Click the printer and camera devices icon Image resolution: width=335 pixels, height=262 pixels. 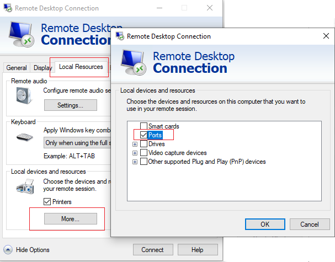click(24, 189)
